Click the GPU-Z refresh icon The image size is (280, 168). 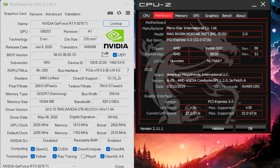pos(119,13)
